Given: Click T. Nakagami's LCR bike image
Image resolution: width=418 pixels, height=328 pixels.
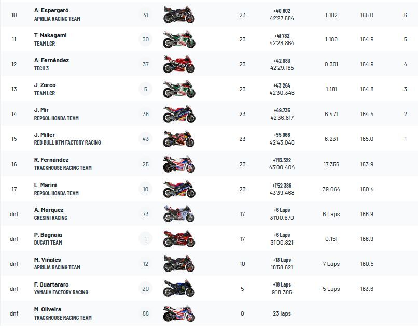Looking at the screenshot, I should tap(179, 40).
